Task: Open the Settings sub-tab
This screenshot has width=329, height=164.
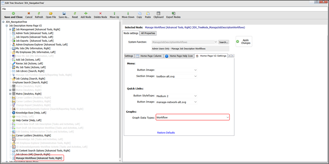Action: click(x=129, y=56)
